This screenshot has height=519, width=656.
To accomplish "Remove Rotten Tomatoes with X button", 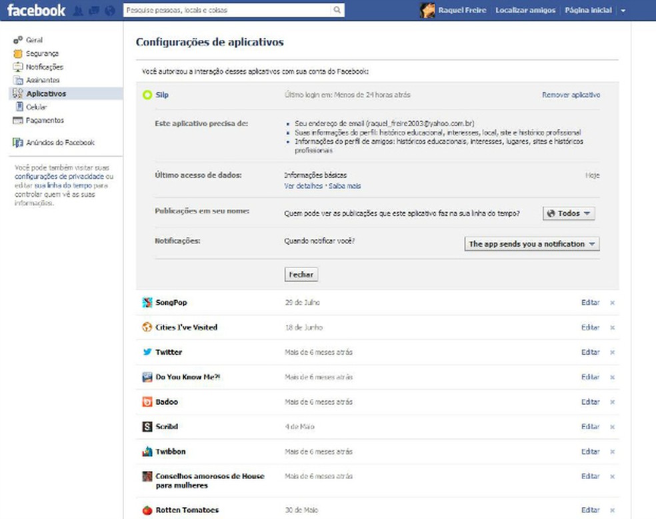I will pyautogui.click(x=612, y=510).
